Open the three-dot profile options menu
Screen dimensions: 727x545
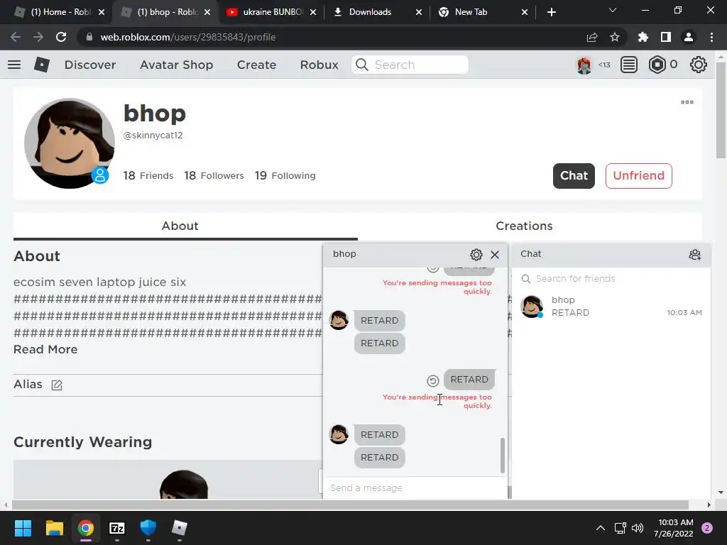tap(687, 102)
